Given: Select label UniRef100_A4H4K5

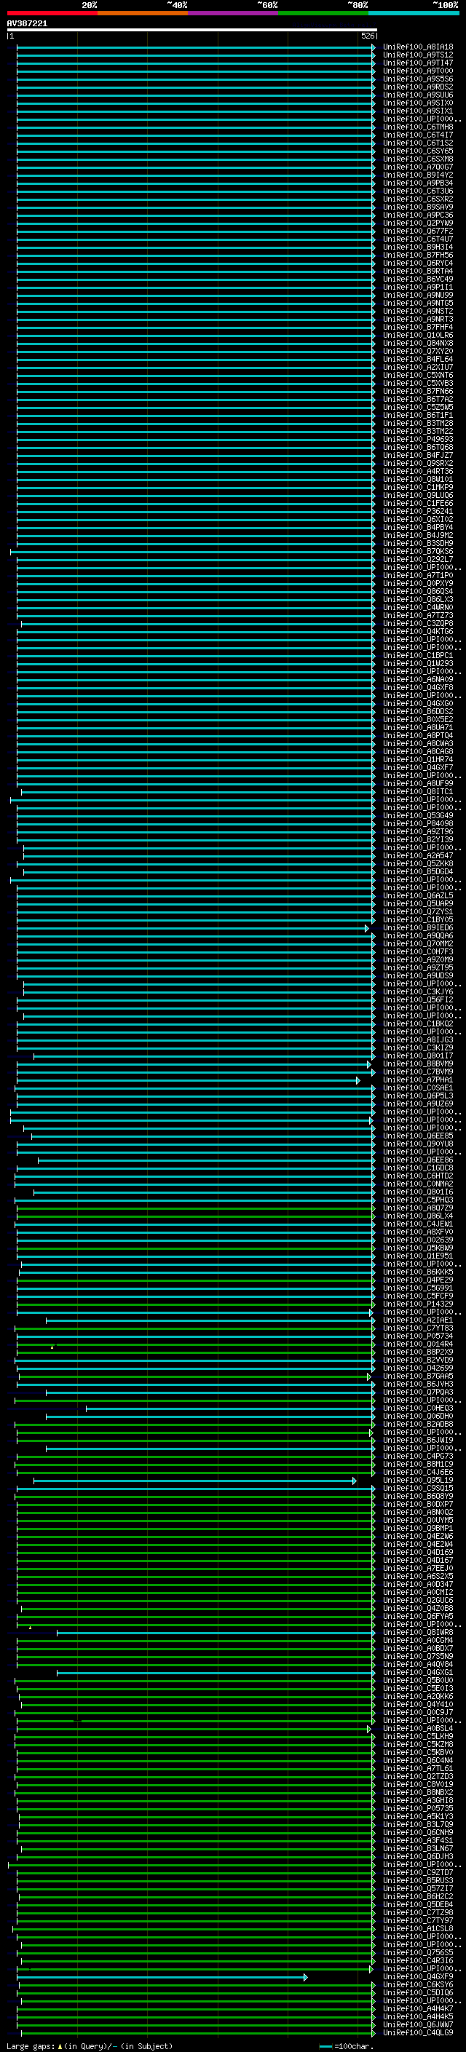Looking at the screenshot, I should pyautogui.click(x=418, y=2016).
